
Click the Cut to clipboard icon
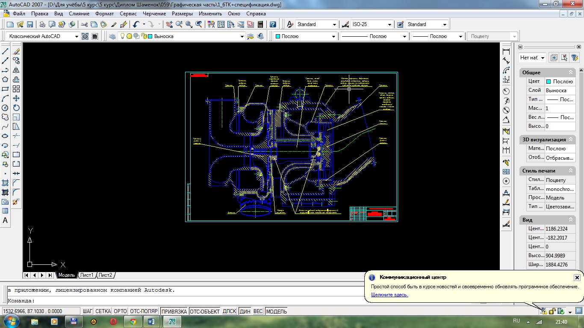84,24
